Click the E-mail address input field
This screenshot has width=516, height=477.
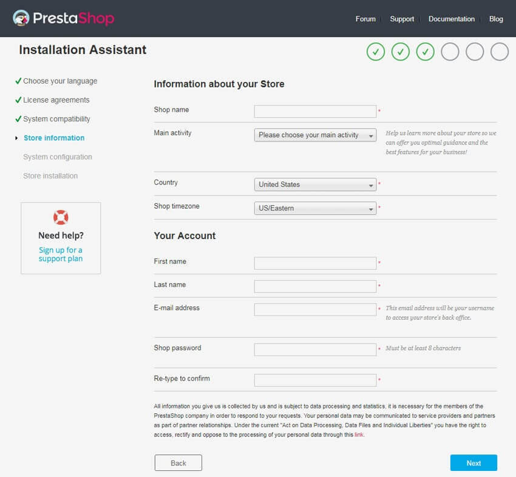pos(315,309)
